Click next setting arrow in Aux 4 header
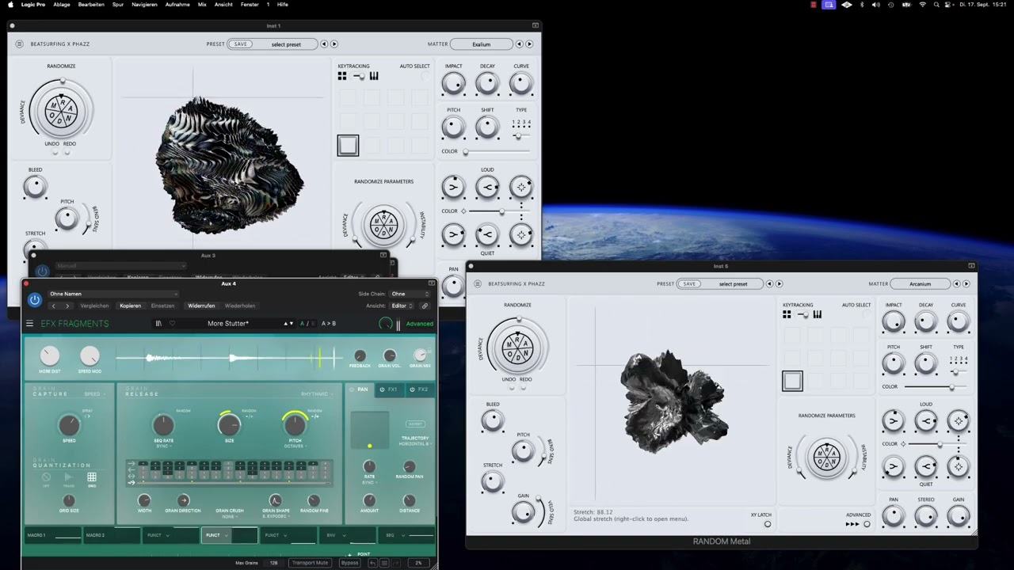The width and height of the screenshot is (1014, 570). 67,306
